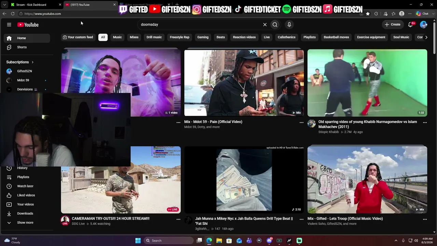Open Shorts in the sidebar

point(27,47)
